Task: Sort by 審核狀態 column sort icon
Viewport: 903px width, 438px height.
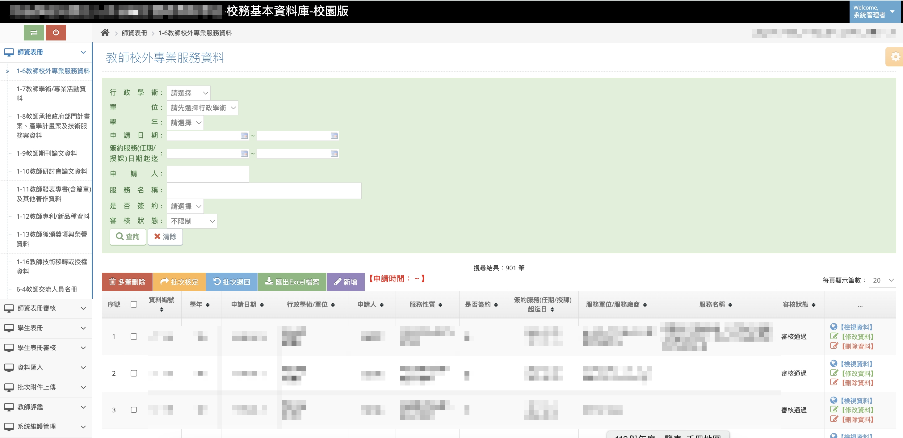Action: (x=814, y=305)
